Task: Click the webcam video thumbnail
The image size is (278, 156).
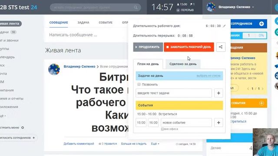Action: [x=265, y=142]
